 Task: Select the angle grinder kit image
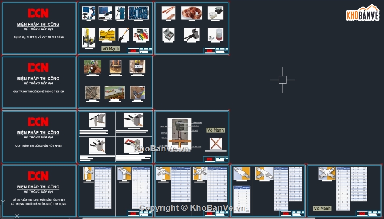[x=105, y=13]
